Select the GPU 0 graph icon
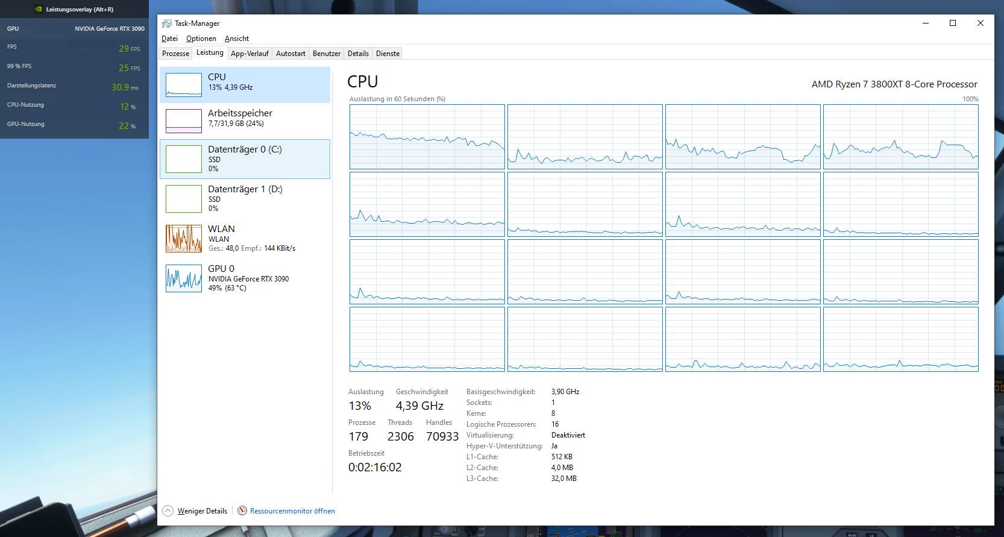1004x537 pixels. 184,278
